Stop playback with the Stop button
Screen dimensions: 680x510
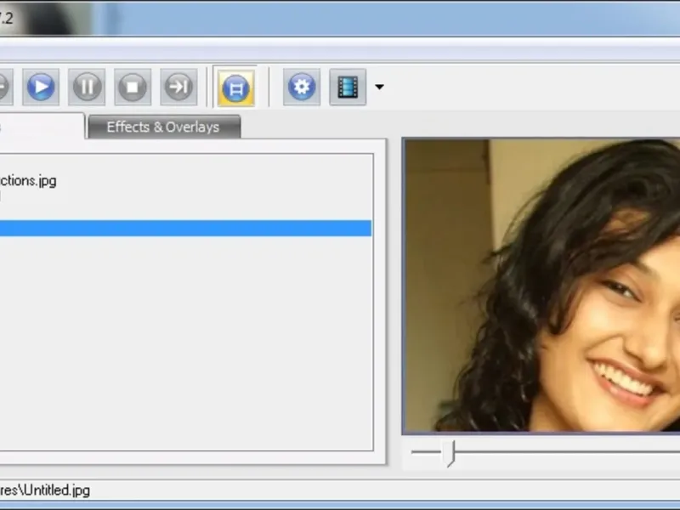133,88
